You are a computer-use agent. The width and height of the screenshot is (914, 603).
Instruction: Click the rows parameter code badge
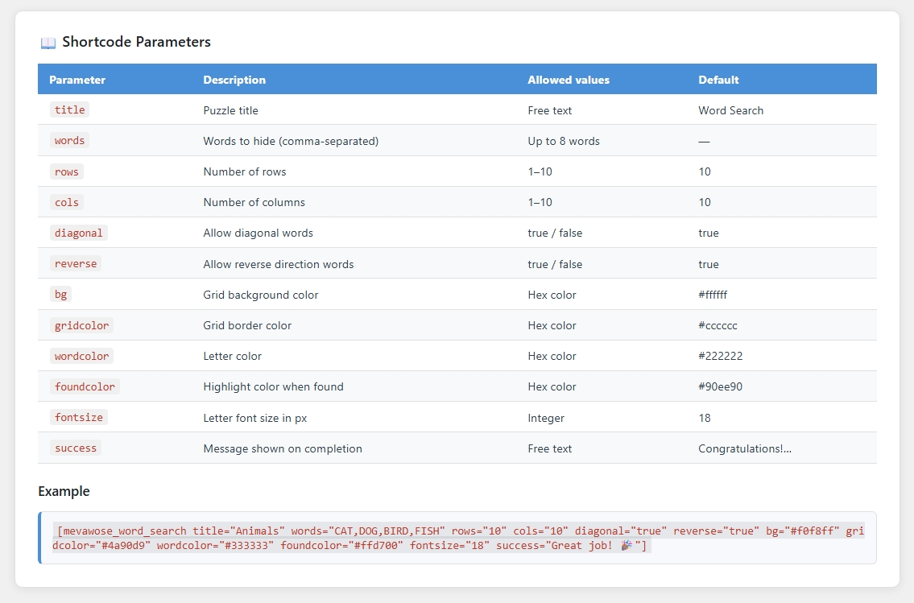pyautogui.click(x=66, y=171)
